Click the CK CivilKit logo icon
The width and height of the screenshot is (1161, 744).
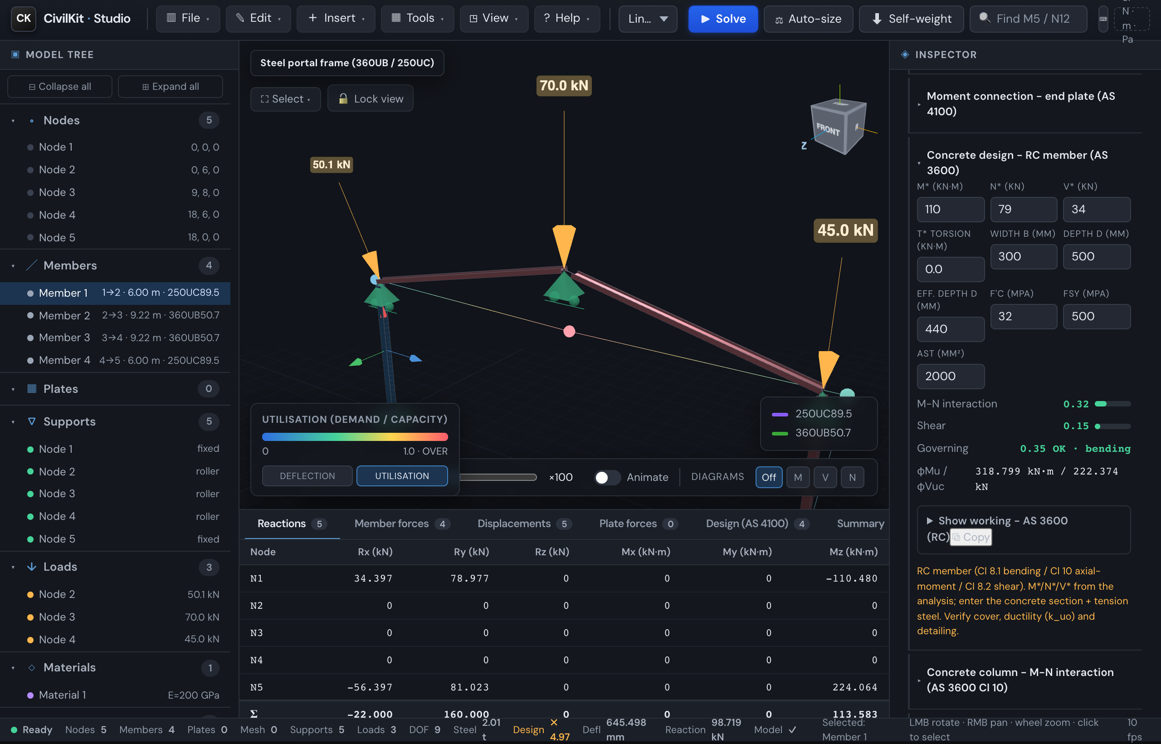coord(23,19)
